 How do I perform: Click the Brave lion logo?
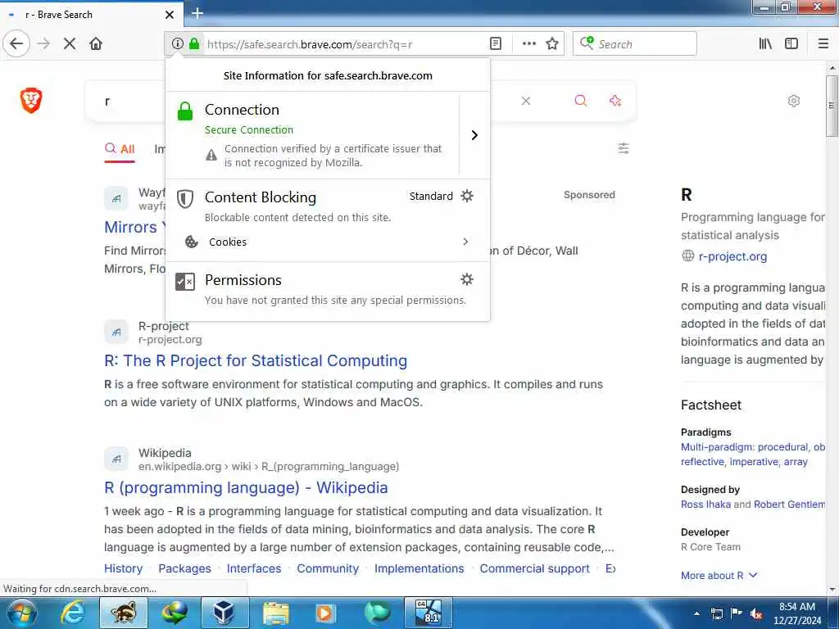click(x=31, y=101)
